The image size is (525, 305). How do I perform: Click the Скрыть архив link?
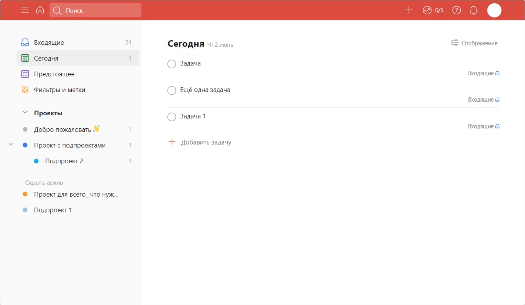click(44, 183)
